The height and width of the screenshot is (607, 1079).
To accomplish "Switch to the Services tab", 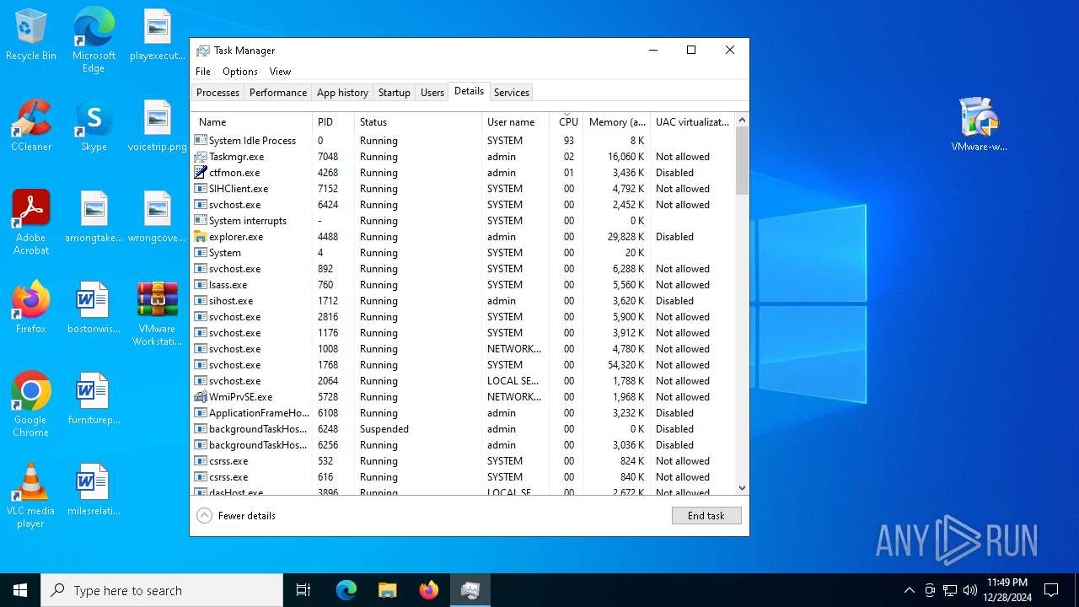I will click(512, 93).
